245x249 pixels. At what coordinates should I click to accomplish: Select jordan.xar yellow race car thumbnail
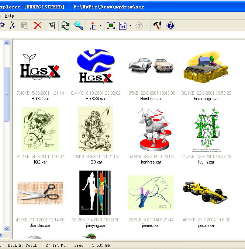coord(206,192)
